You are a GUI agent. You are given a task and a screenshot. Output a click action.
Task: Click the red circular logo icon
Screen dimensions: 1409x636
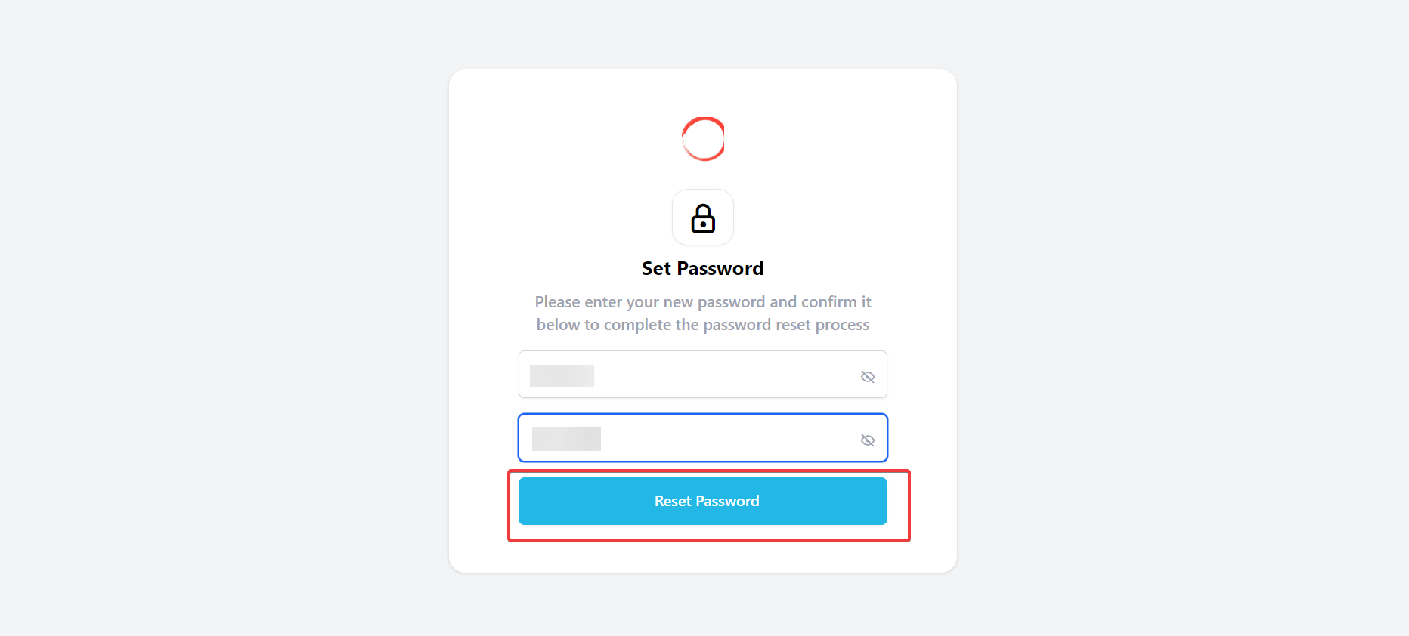[702, 139]
